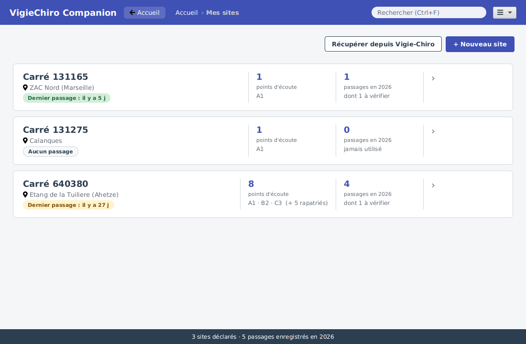Click the location pin icon beside Calanques
This screenshot has height=344, width=526.
(25, 140)
